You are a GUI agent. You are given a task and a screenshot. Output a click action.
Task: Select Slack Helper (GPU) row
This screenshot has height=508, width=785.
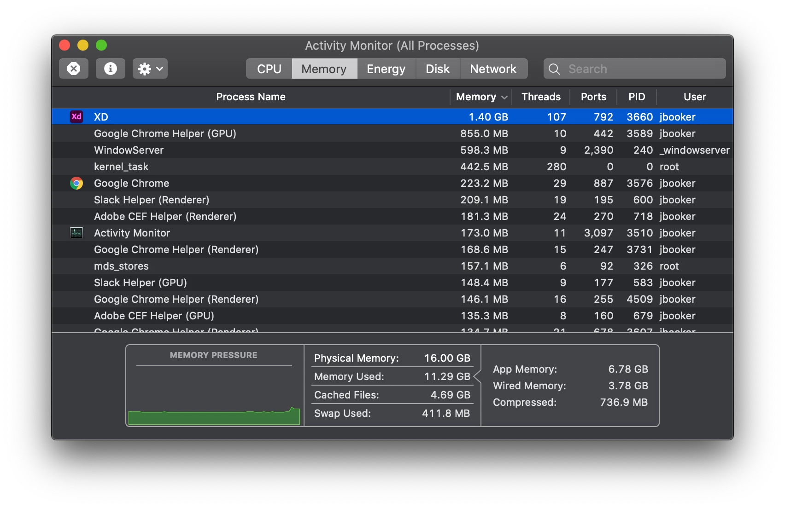click(392, 283)
